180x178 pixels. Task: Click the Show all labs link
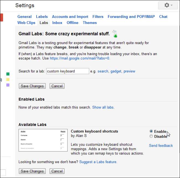tap(103, 107)
